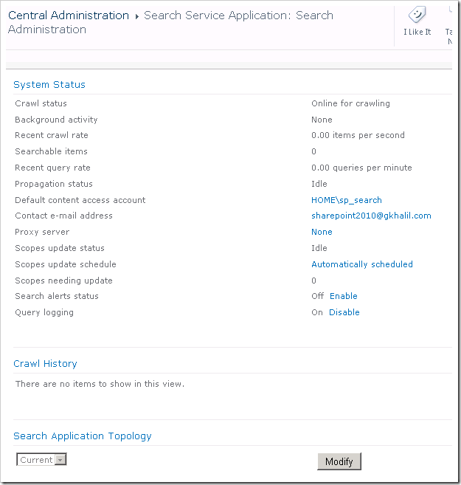461x485 pixels.
Task: Click the Search alerts status label
Action: 57,296
